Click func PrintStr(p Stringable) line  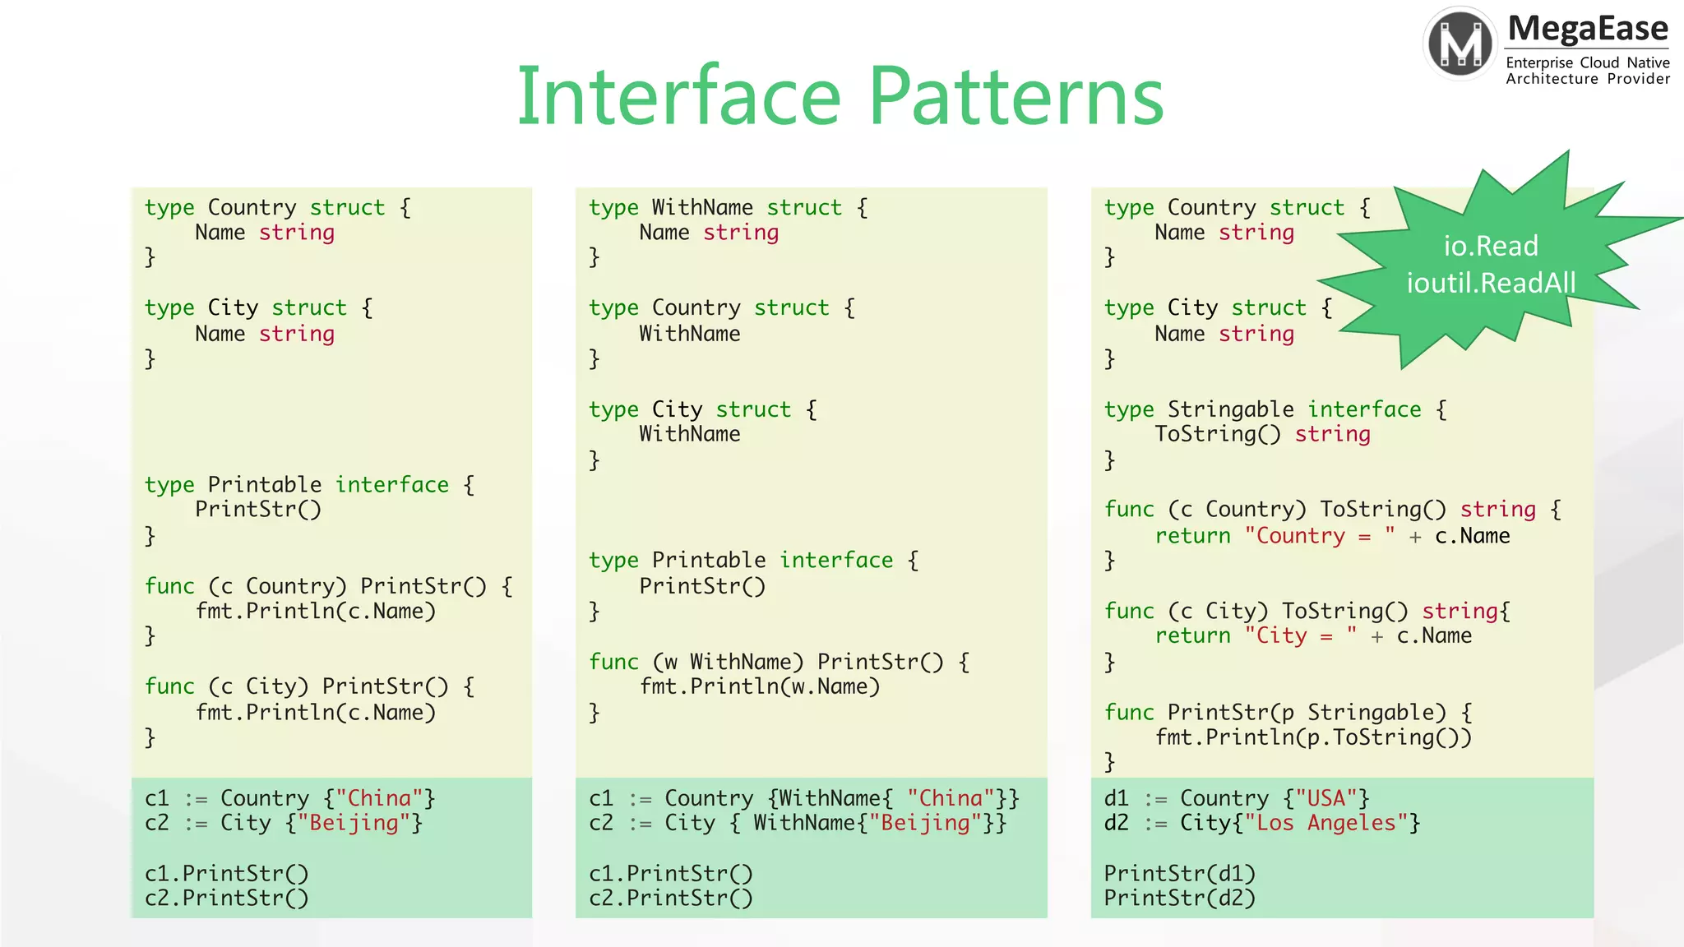point(1288,712)
